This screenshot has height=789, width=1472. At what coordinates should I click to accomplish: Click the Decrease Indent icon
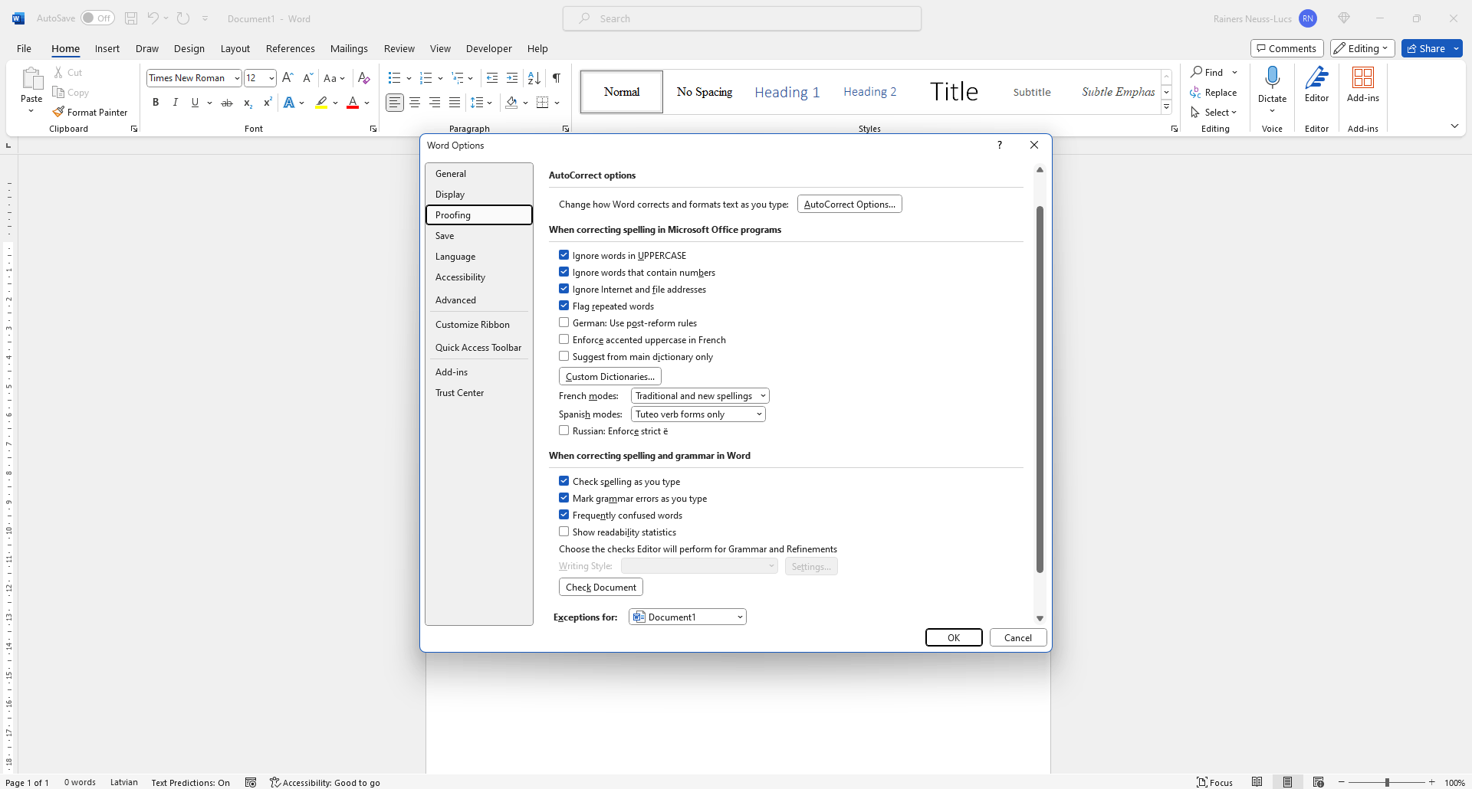point(492,77)
